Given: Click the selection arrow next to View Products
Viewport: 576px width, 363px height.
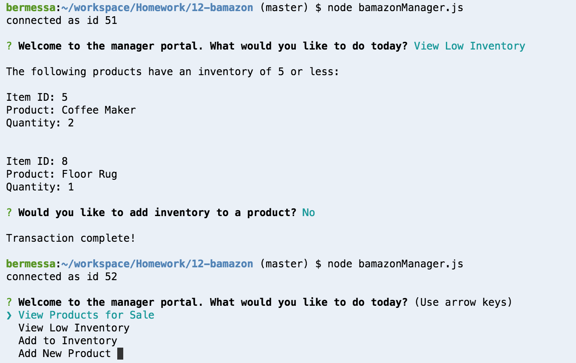Looking at the screenshot, I should [x=9, y=315].
